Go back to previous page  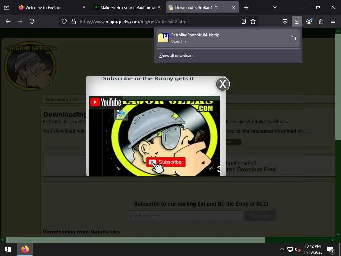click(8, 21)
